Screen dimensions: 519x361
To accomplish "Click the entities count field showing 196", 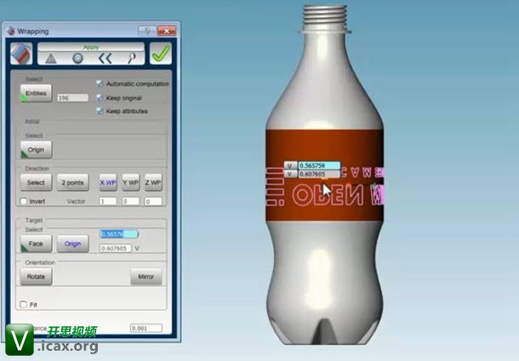I will pos(72,98).
